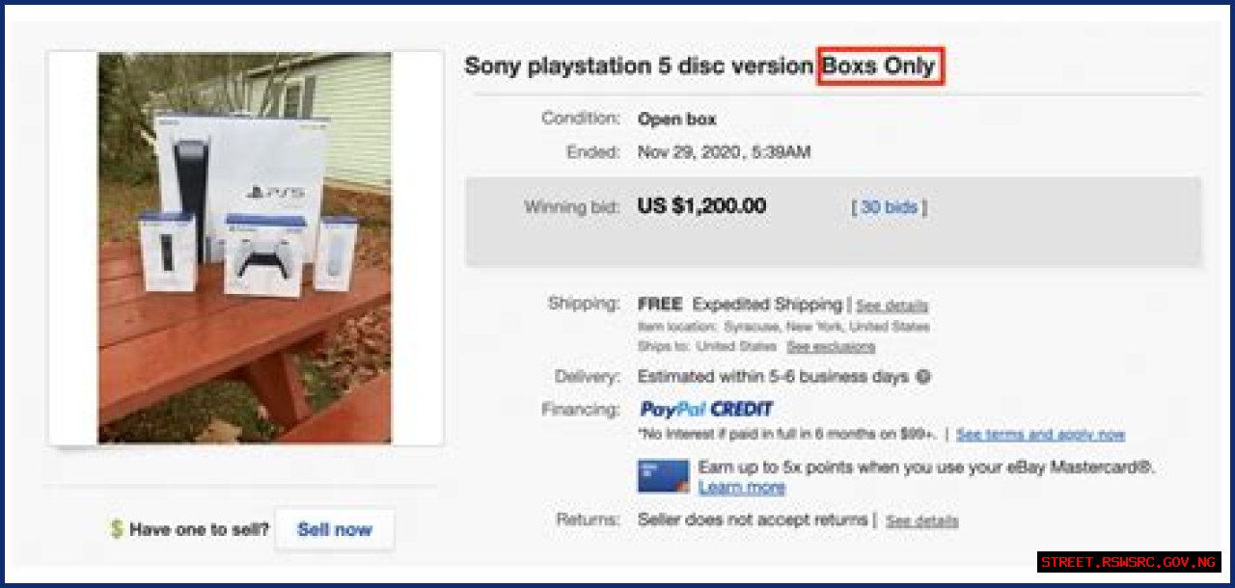Open the PS5 boxes product photo
The width and height of the screenshot is (1235, 588).
point(245,248)
